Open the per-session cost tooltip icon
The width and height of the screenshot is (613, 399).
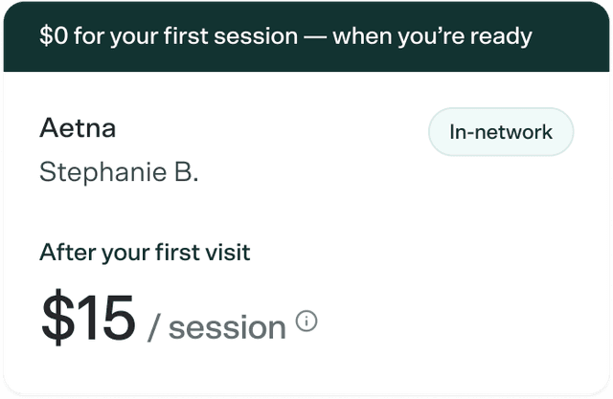coord(306,321)
